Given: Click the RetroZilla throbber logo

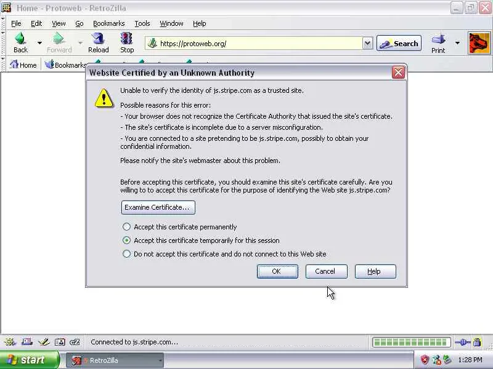Looking at the screenshot, I should coord(479,43).
